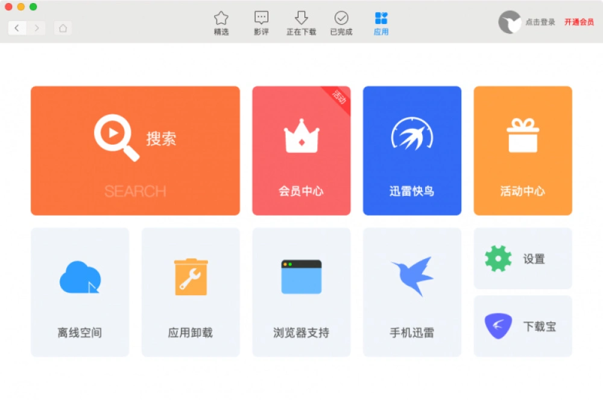Click the browser window icon for 浏览器支持
Screen dimensions: 603x400
(301, 277)
